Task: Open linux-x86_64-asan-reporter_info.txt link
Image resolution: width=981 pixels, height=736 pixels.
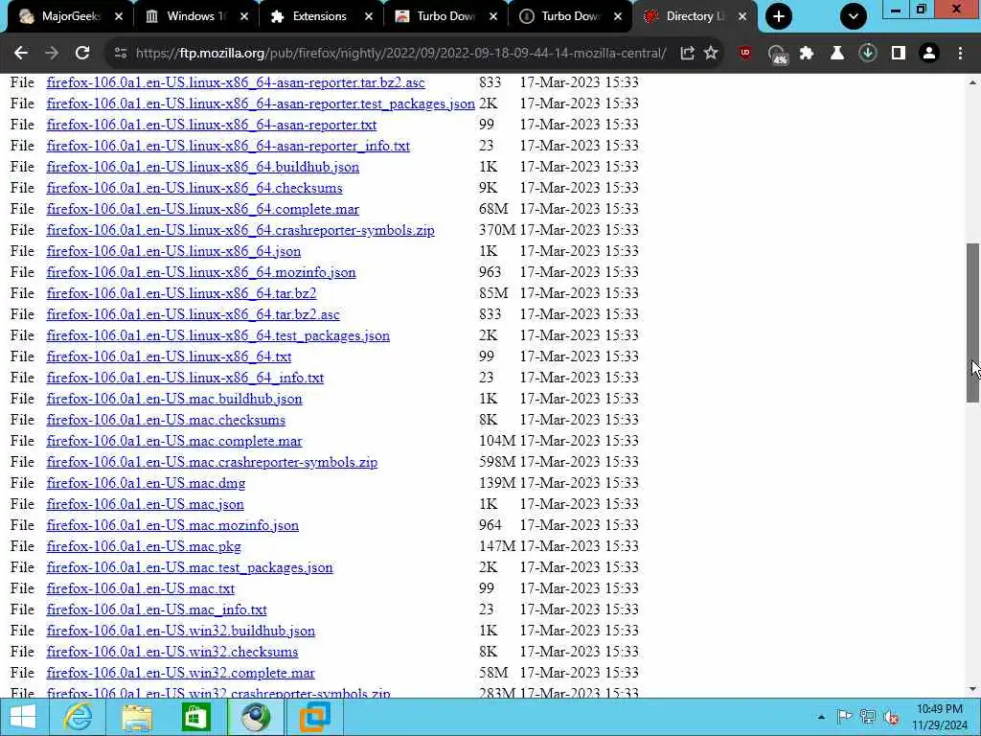Action: (x=228, y=146)
